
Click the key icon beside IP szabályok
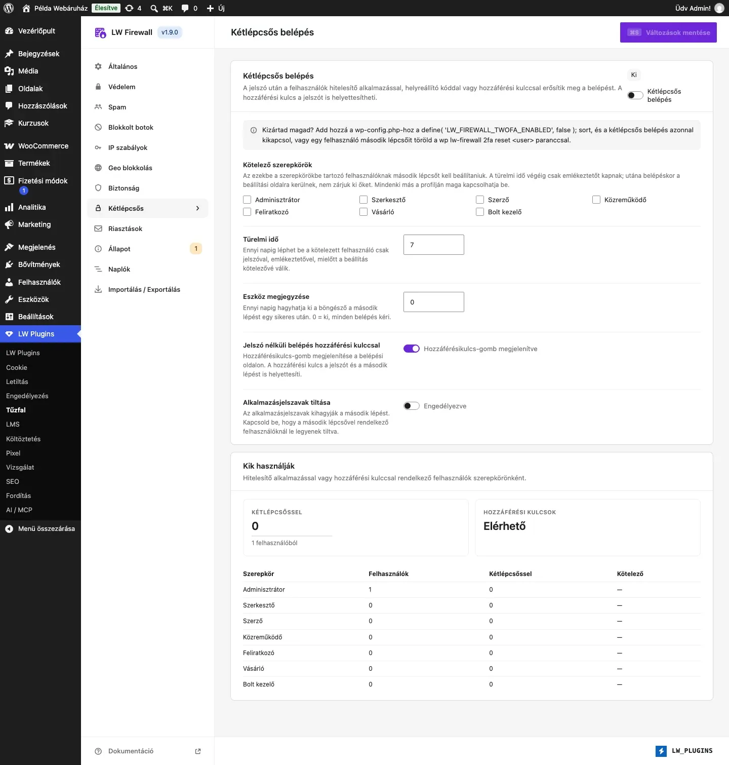98,147
